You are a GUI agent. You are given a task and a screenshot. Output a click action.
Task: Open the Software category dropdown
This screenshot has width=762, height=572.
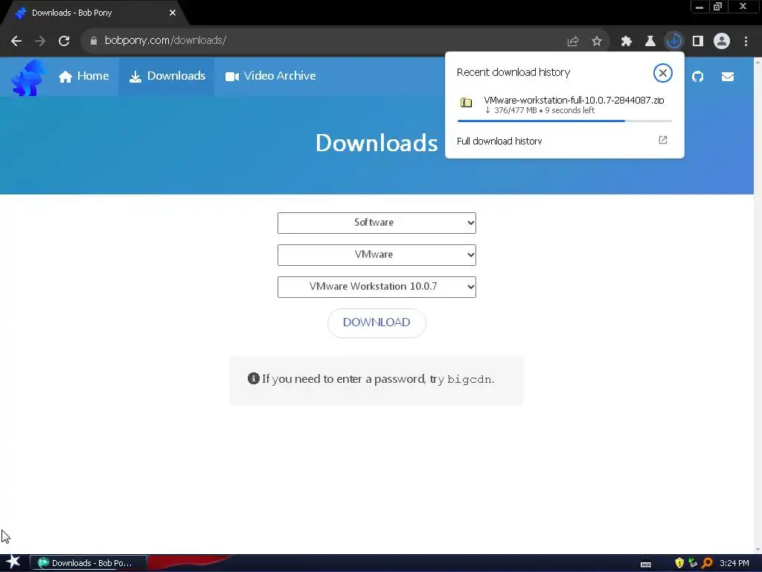click(377, 223)
